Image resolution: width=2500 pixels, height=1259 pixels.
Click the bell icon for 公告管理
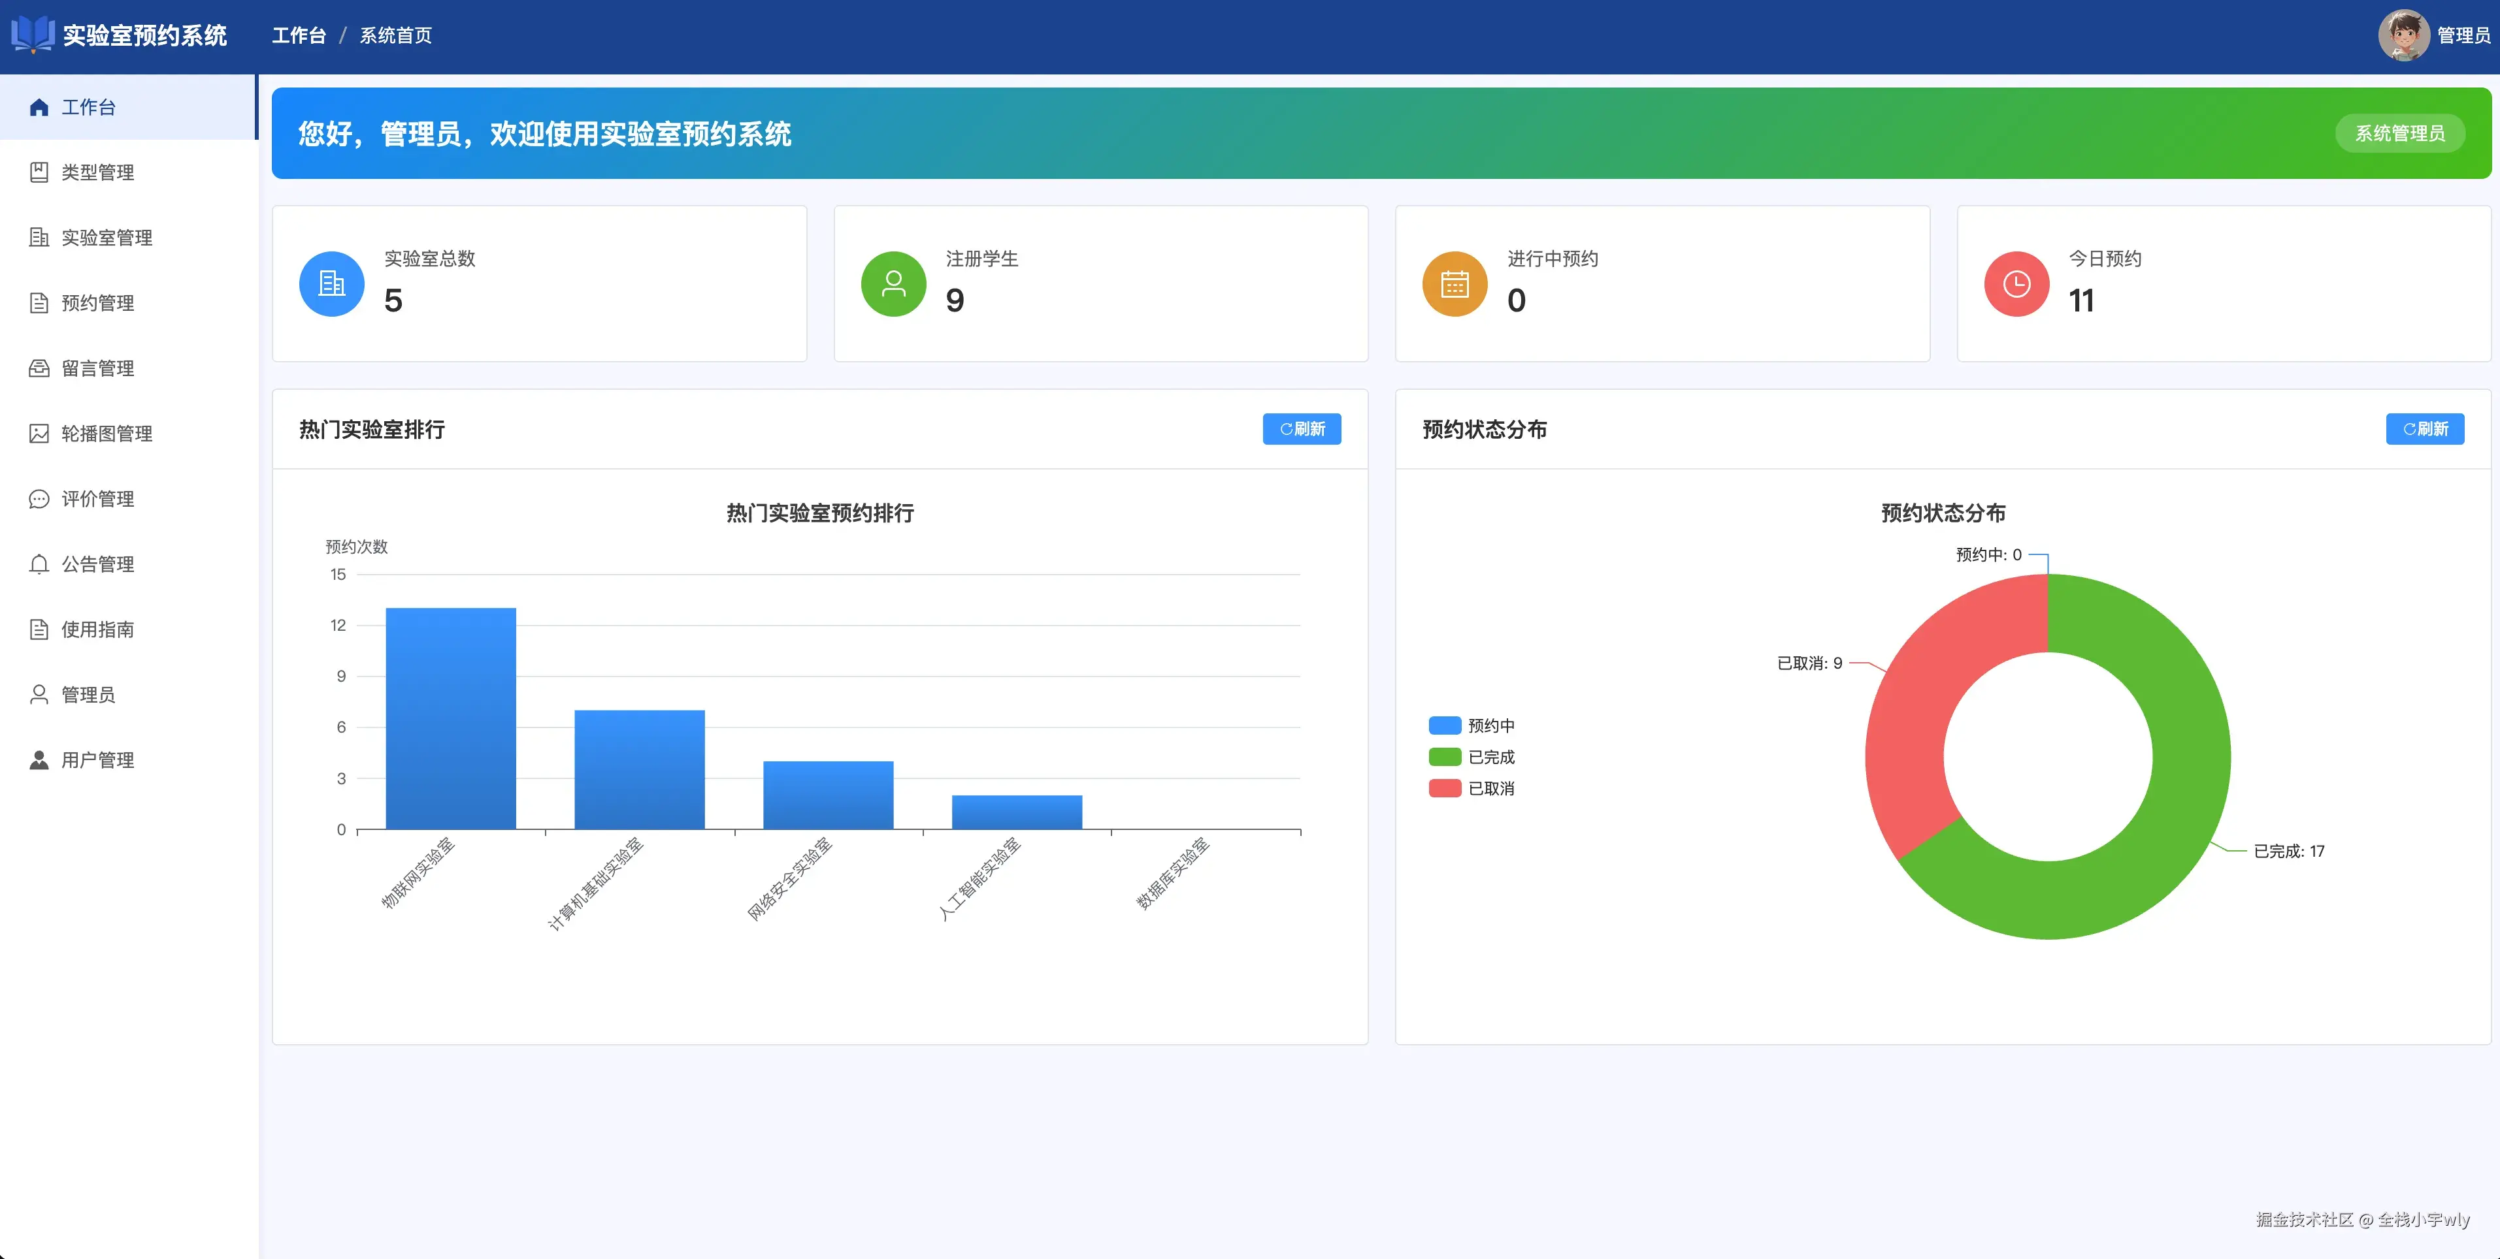(x=39, y=564)
